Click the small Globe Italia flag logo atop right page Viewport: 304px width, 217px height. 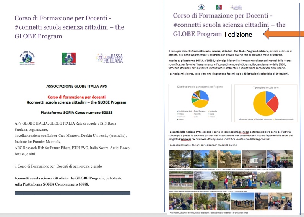[x=219, y=8]
